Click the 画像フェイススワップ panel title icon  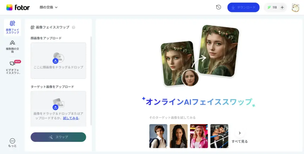[33, 27]
